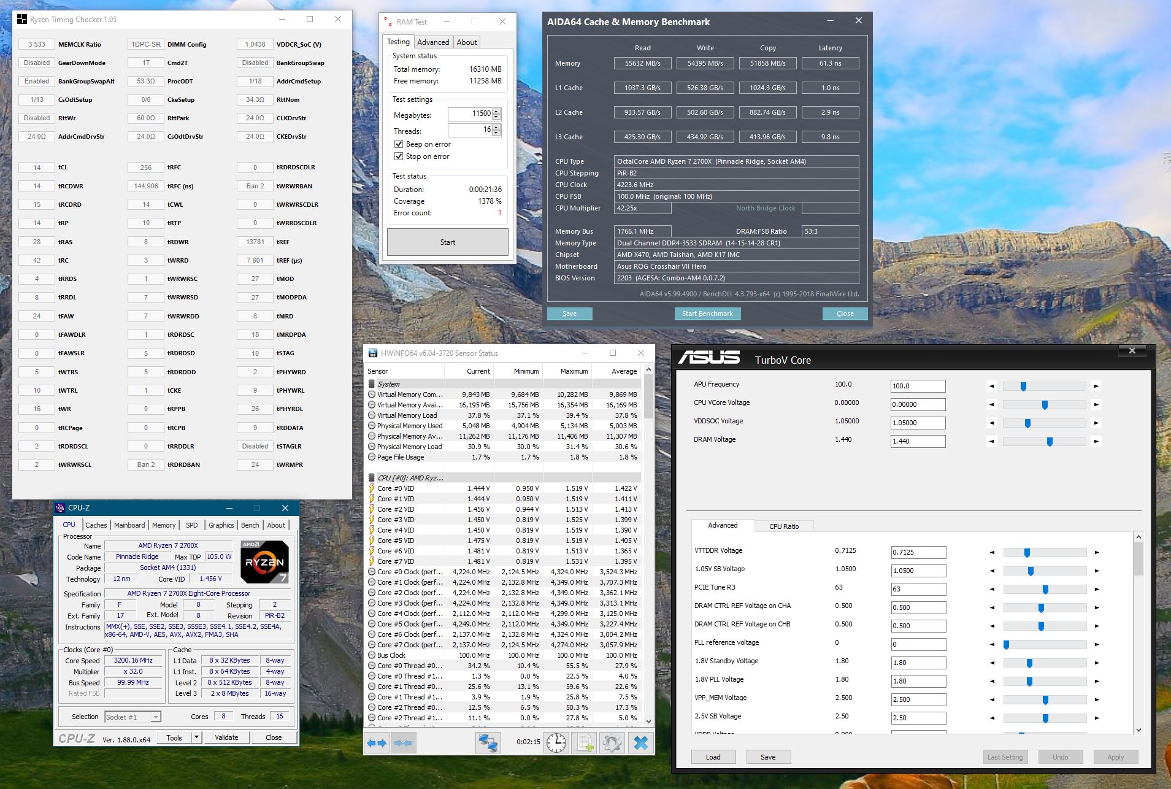Click Last Setting button in TurboV Core
The height and width of the screenshot is (789, 1171).
point(1005,757)
